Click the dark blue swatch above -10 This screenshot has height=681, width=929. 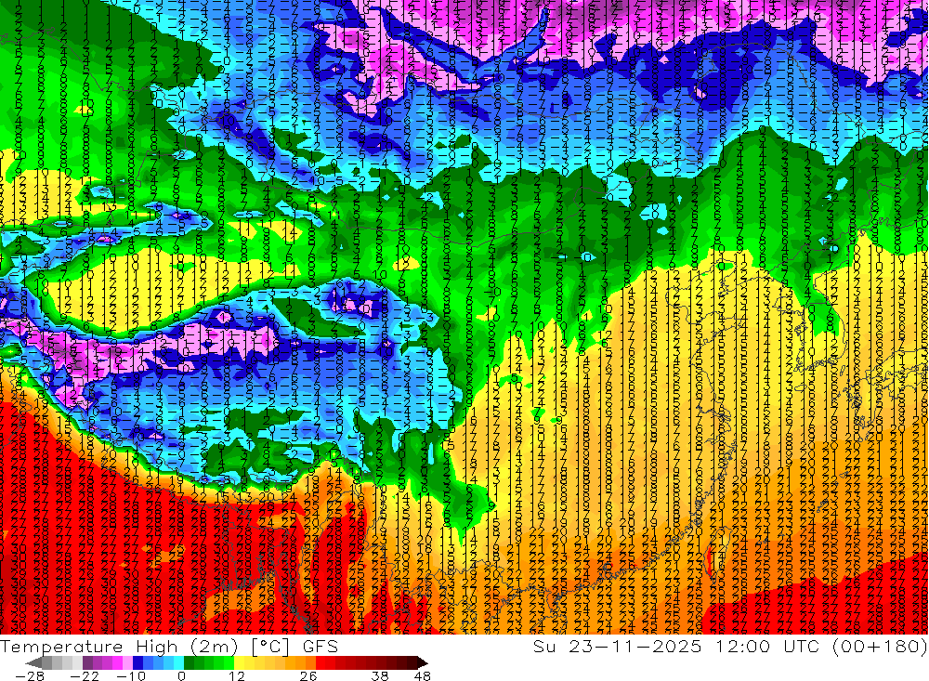137,662
